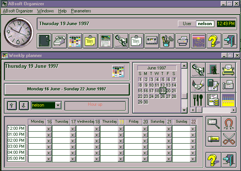
Task: Click the cassette tape icon
Action: [152, 40]
